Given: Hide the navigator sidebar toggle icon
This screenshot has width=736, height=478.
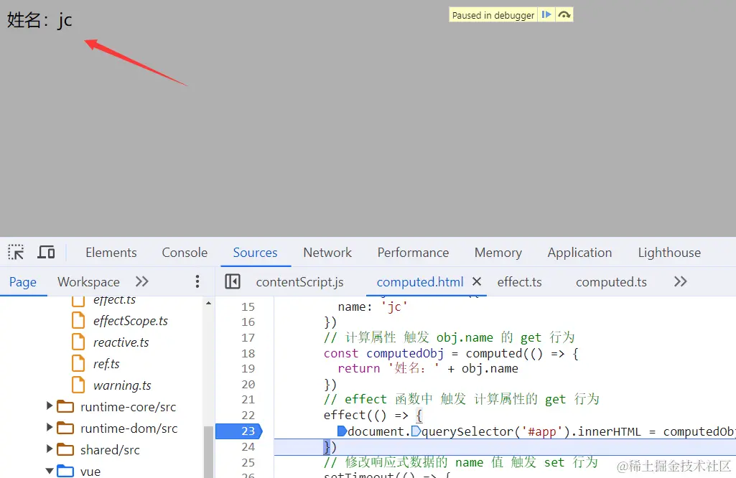Looking at the screenshot, I should click(x=233, y=281).
